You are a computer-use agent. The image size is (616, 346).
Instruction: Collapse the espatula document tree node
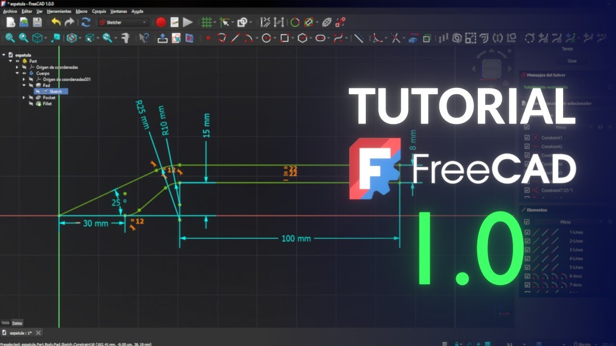(3, 55)
